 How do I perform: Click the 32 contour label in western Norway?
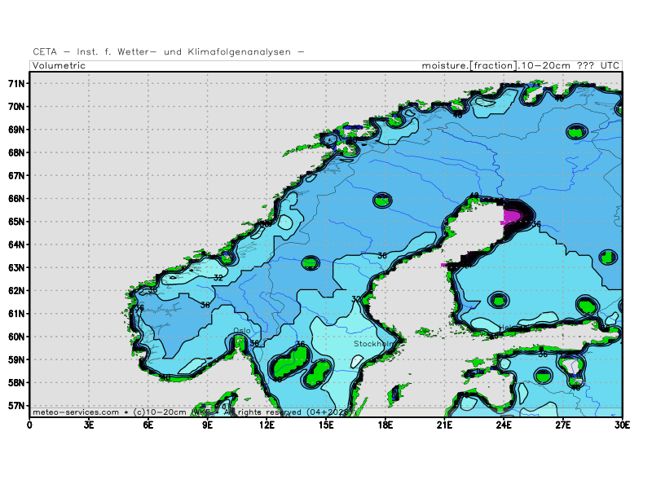coord(218,278)
